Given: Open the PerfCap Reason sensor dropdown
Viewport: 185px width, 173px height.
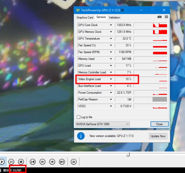Looking at the screenshot, I should coord(111,99).
